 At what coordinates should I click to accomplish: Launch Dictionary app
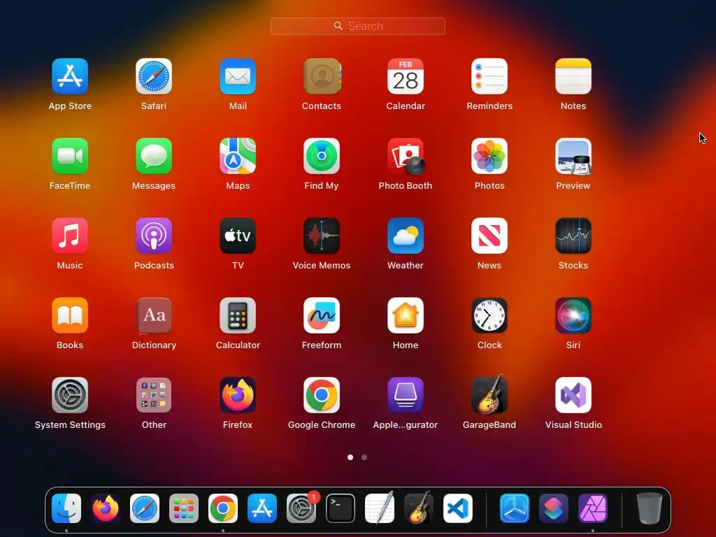click(x=154, y=315)
